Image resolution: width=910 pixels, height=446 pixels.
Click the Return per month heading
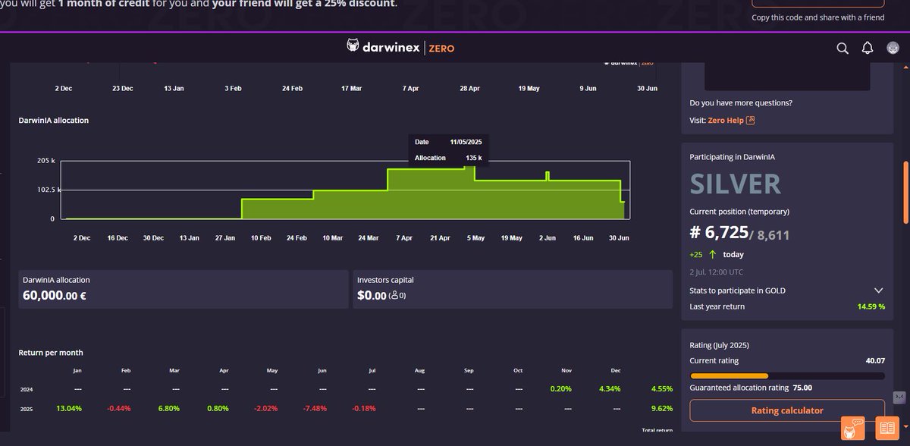point(51,353)
